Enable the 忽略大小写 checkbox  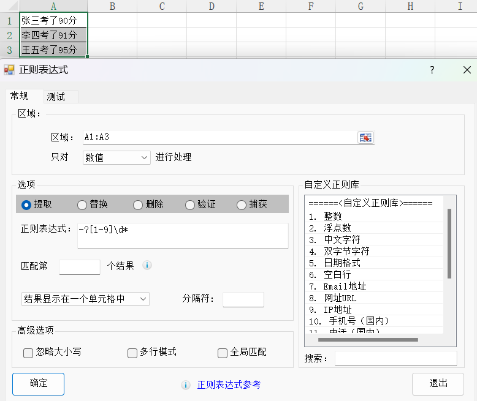28,353
